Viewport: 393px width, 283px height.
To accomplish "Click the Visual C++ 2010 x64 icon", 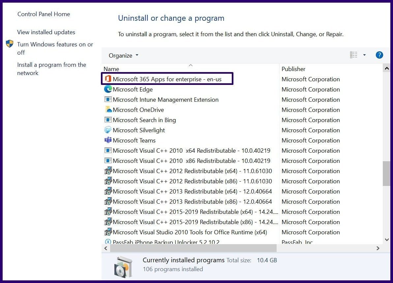I will [108, 150].
